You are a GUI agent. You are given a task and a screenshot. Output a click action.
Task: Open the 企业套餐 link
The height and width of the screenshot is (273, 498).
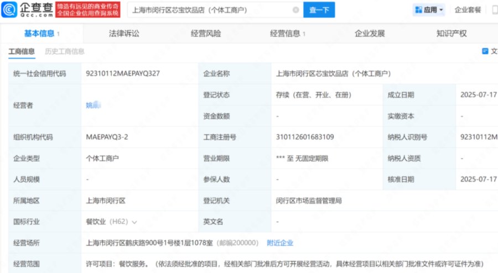[468, 10]
